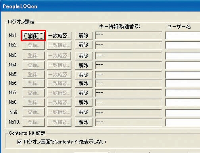200x153 pixels.
Task: Click the disabled No6 一致確認 button
Action: [x=59, y=83]
